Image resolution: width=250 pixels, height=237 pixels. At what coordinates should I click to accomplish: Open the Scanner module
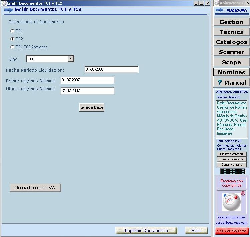coord(231,52)
